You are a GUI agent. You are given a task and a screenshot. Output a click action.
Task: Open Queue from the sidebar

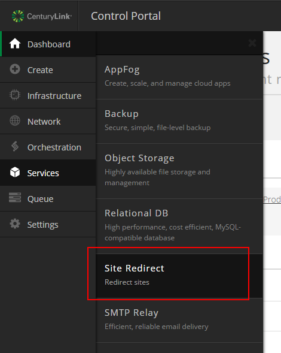48,198
